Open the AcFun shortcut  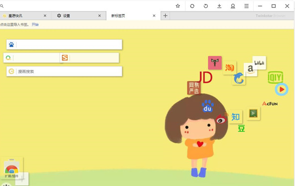click(270, 104)
